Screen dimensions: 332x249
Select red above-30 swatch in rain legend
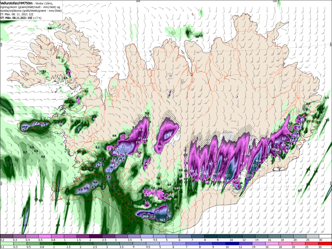(326, 243)
